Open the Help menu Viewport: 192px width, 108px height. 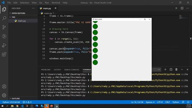(65, 3)
